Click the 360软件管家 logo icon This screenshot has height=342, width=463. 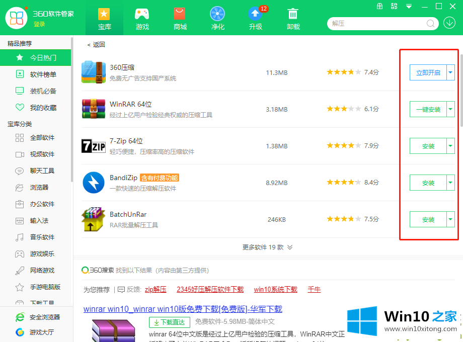click(16, 18)
